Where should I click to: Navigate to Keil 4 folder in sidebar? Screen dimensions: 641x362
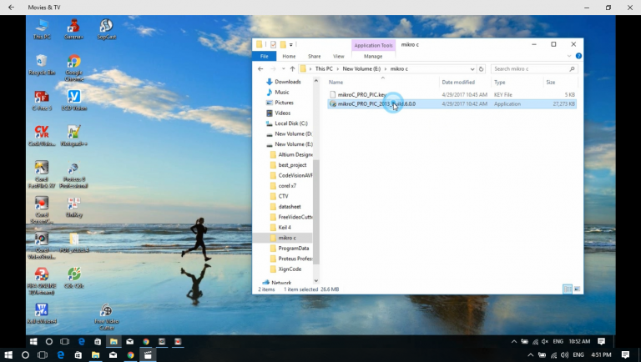click(285, 227)
